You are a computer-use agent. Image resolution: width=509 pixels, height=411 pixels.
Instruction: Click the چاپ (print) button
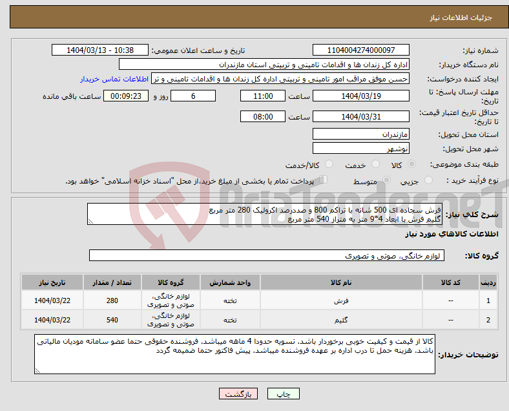tap(283, 394)
